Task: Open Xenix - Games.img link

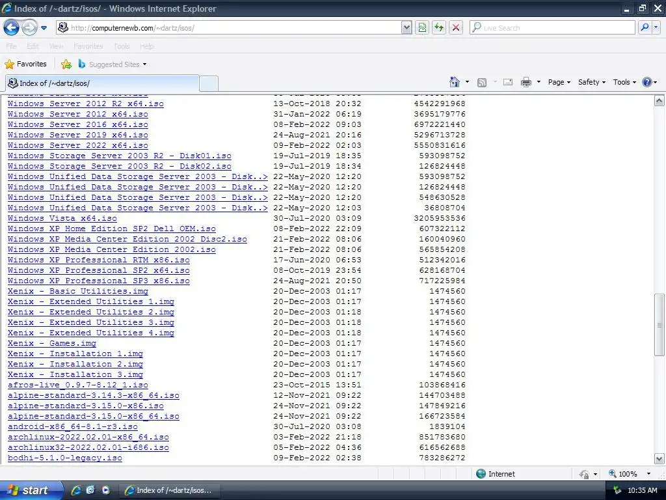Action: coord(52,343)
